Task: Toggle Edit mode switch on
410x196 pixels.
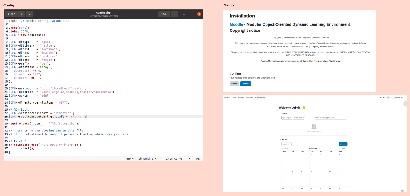Action: point(402,97)
